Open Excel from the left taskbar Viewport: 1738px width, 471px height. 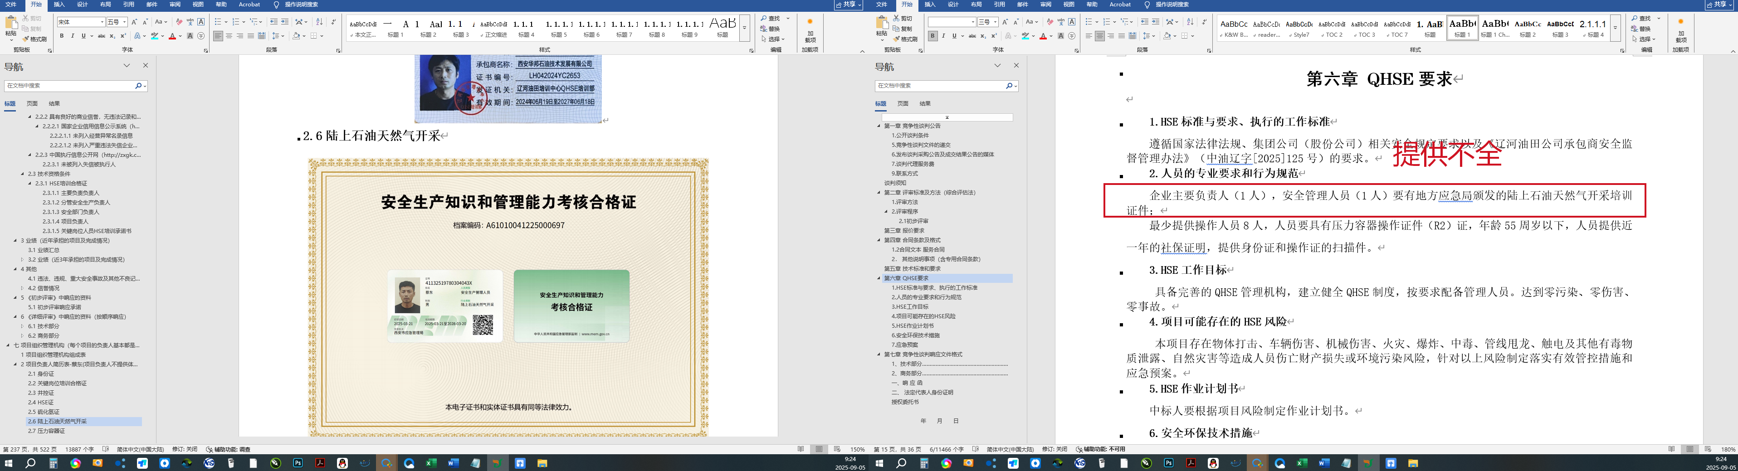click(x=431, y=463)
